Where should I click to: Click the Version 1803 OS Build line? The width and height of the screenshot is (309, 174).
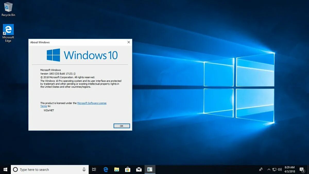coord(58,74)
